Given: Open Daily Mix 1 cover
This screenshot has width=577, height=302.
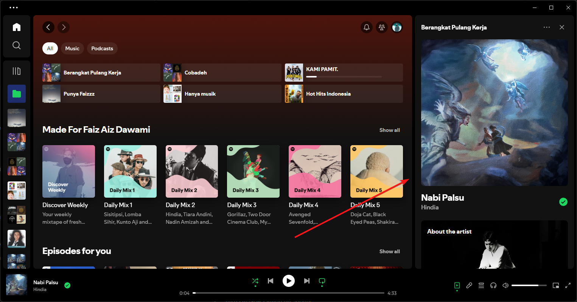Looking at the screenshot, I should pos(130,171).
